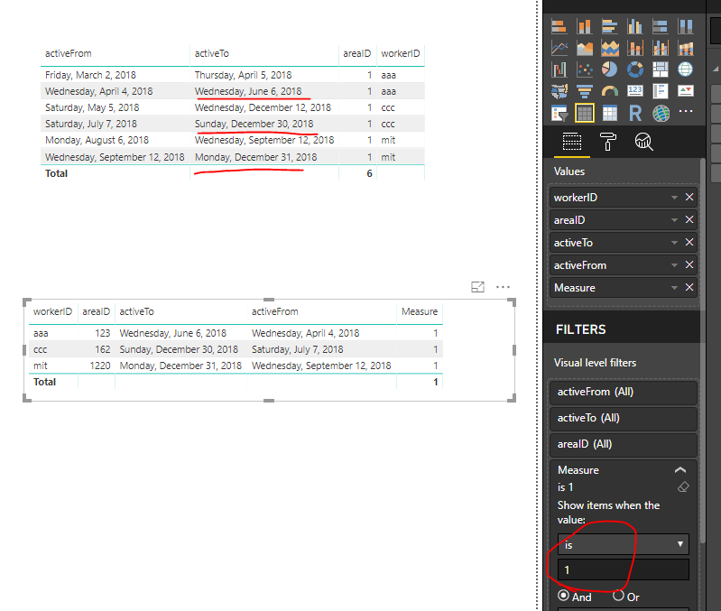Image resolution: width=721 pixels, height=611 pixels.
Task: Sort upper table by activeFrom header
Action: pyautogui.click(x=68, y=54)
